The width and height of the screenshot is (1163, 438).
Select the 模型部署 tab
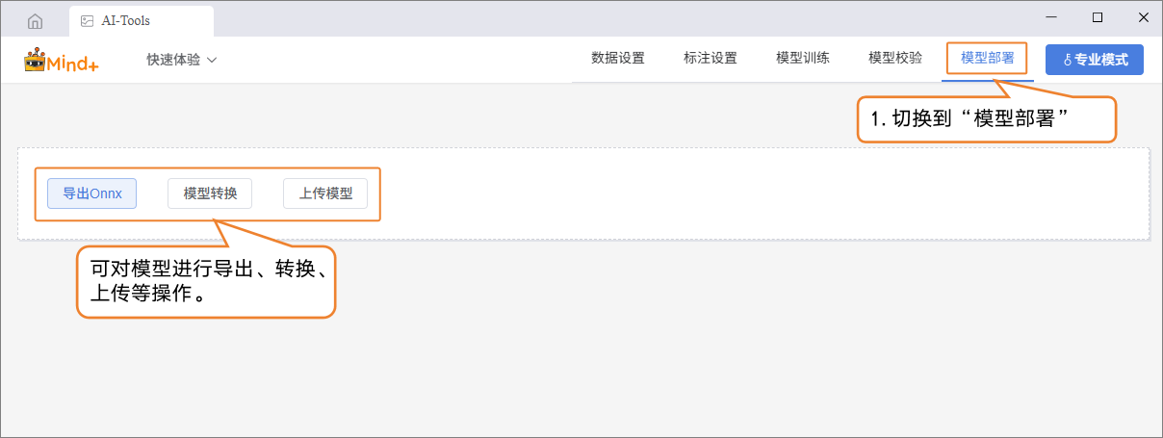click(x=988, y=58)
